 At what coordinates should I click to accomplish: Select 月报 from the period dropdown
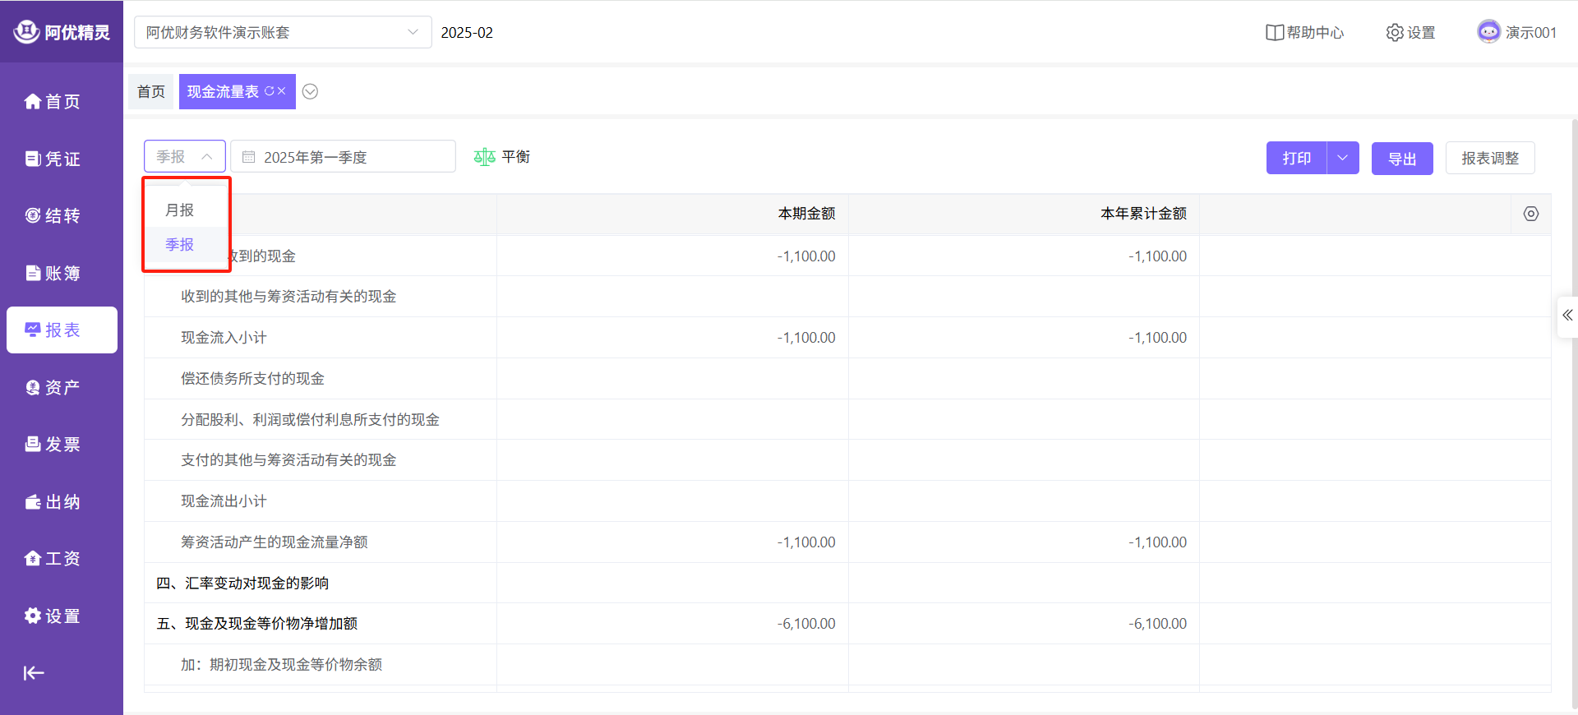(180, 210)
